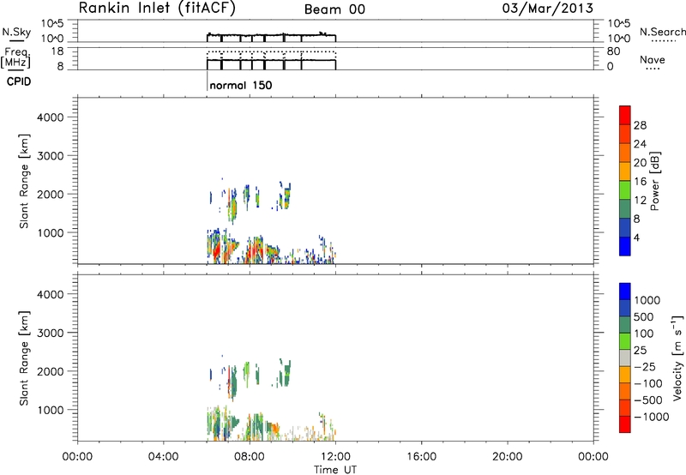Click the solid frequency trace in Freq panel
The image size is (686, 475).
point(271,60)
